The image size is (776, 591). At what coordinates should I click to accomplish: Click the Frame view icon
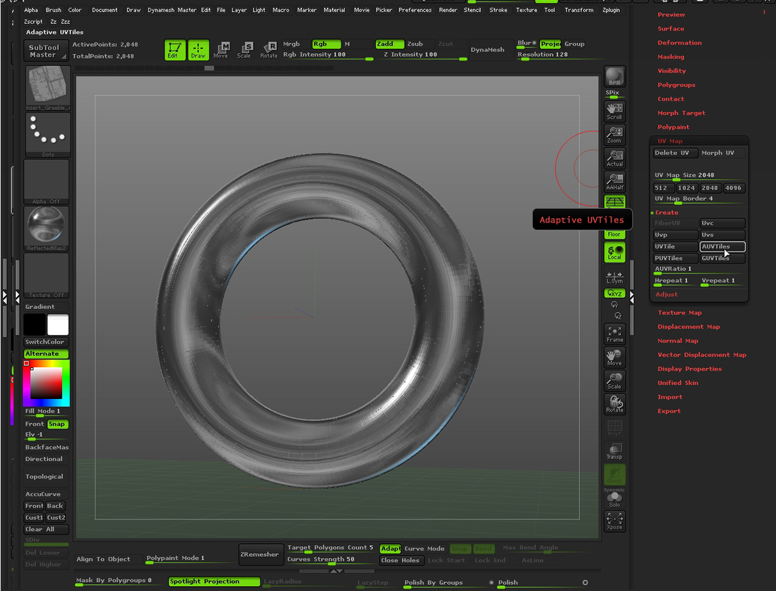(x=614, y=334)
